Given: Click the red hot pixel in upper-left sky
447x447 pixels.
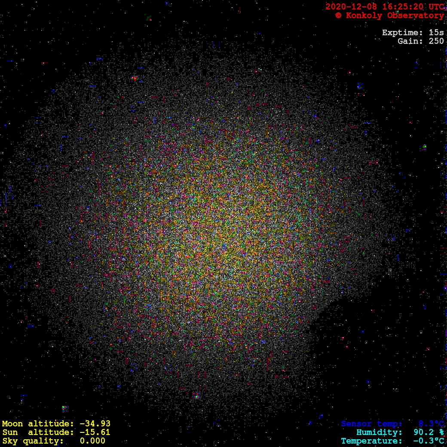Looking at the screenshot, I should tap(134, 79).
